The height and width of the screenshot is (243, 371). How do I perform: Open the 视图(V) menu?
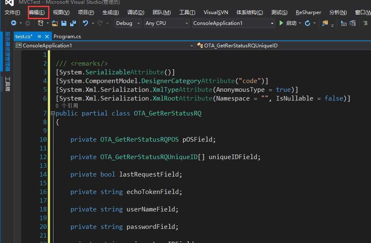point(61,12)
